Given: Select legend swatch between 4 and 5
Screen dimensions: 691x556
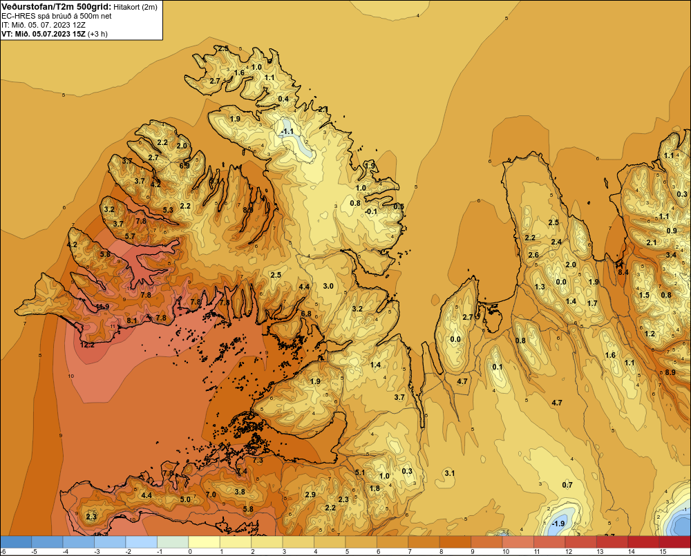Looking at the screenshot, I should click(x=330, y=542).
